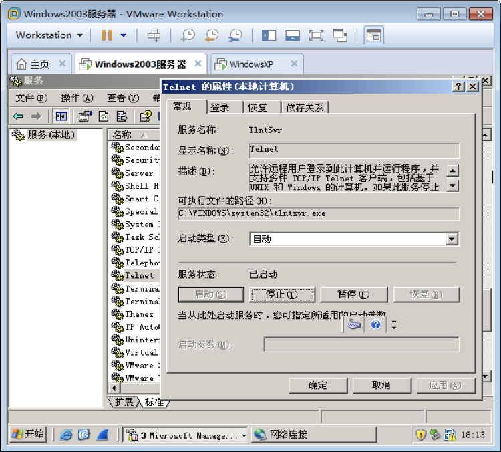Screen dimensions: 501x452
Task: Click the 显示名称 field containing Telnet
Action: pos(354,150)
